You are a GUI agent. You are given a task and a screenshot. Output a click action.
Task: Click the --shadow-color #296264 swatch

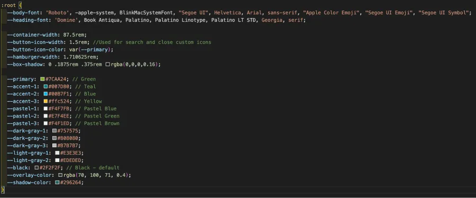(57, 183)
